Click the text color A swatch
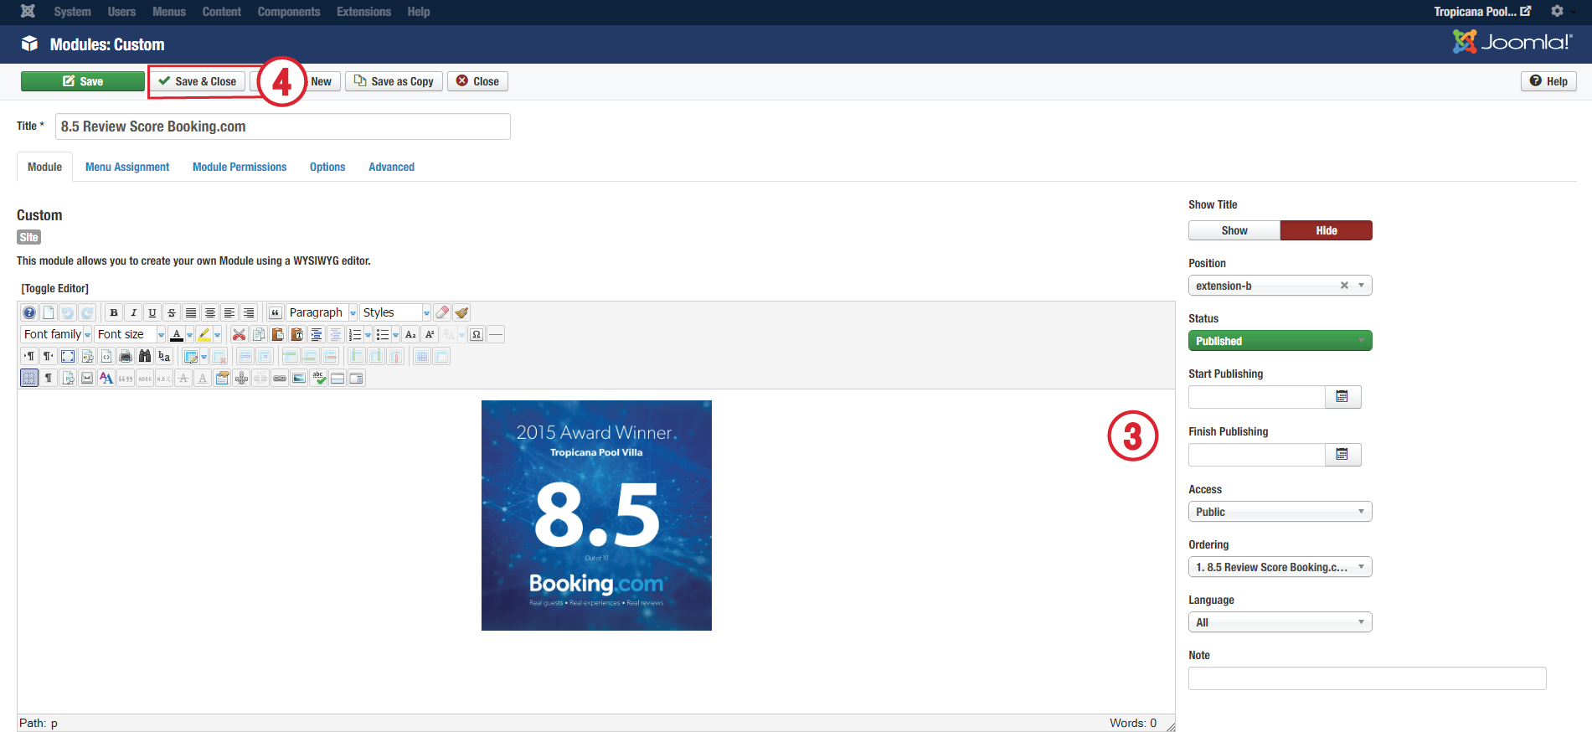1592x732 pixels. point(177,334)
